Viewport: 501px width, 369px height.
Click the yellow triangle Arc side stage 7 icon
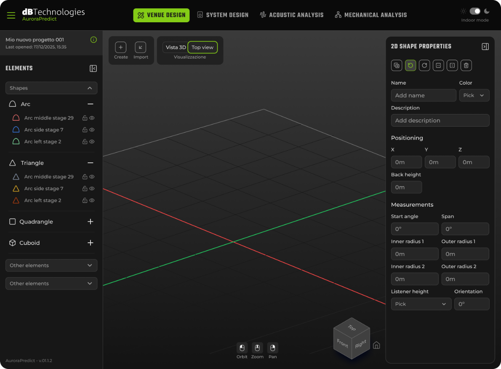tap(16, 188)
